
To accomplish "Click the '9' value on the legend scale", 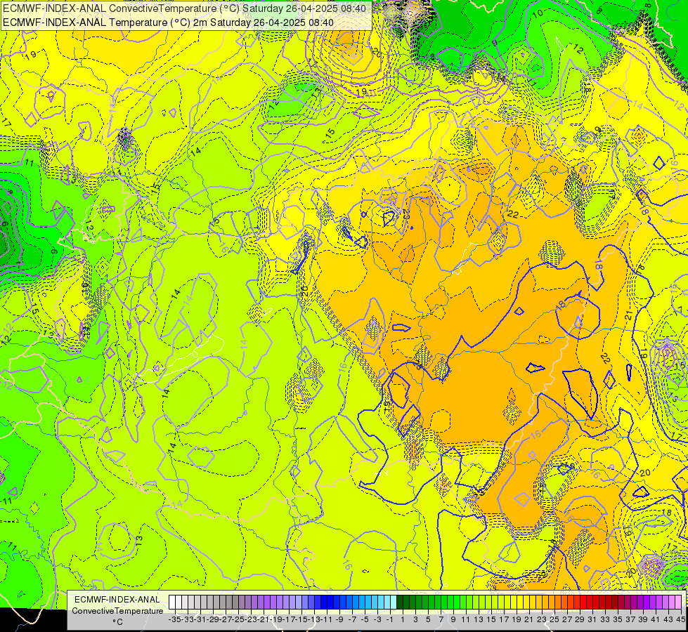I will point(453,620).
